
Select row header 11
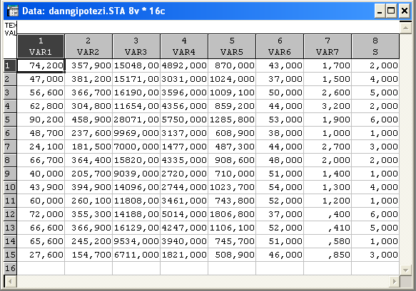click(x=10, y=201)
